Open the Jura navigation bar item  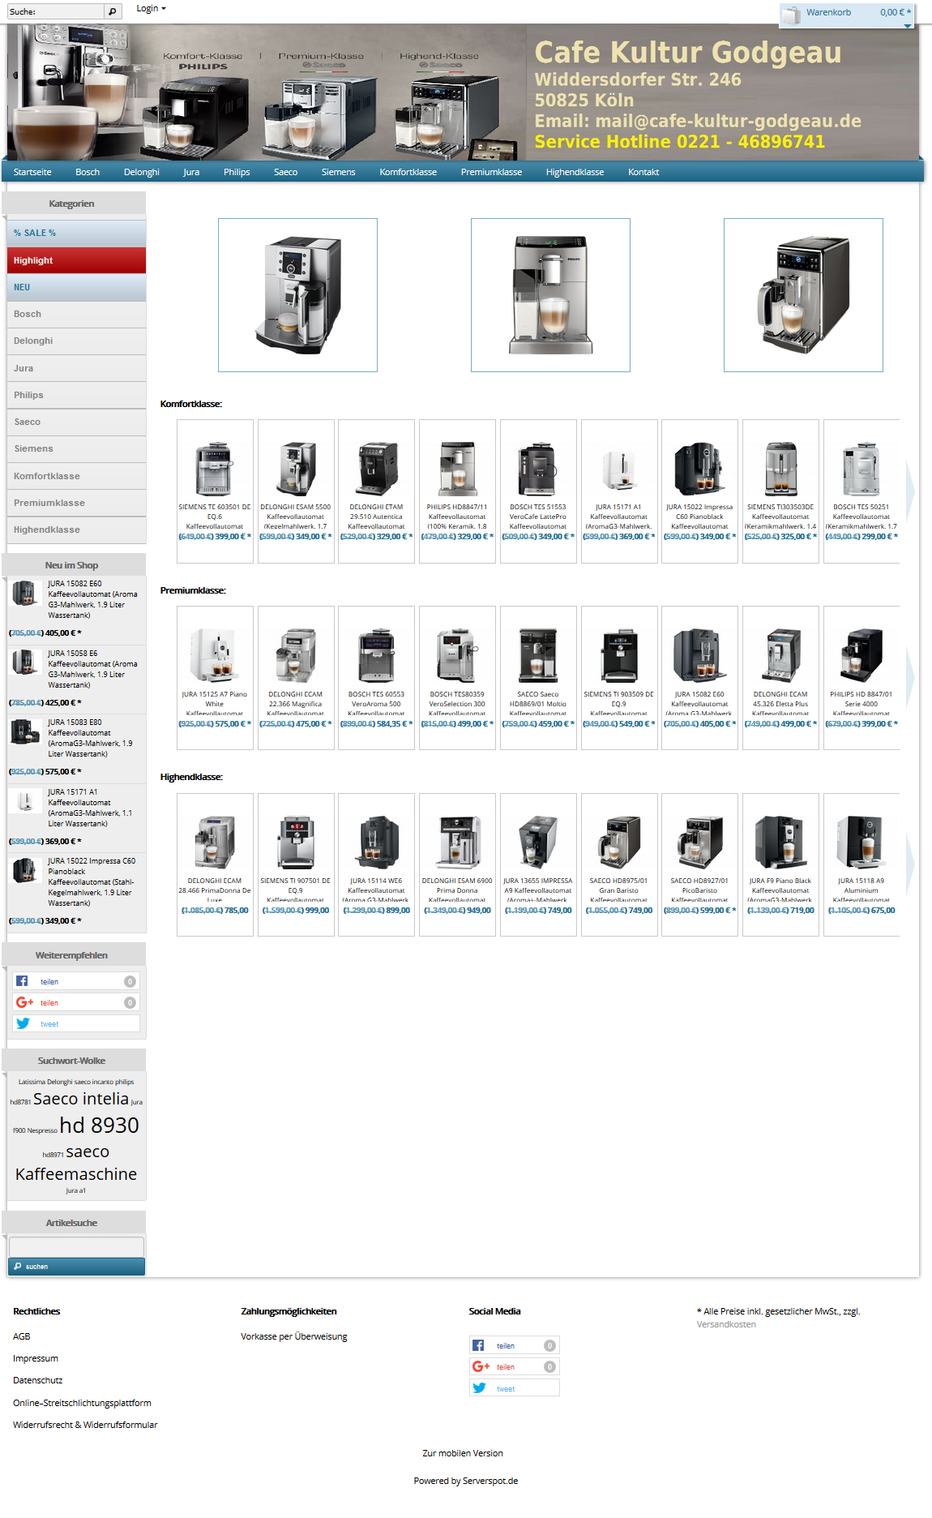pyautogui.click(x=191, y=172)
